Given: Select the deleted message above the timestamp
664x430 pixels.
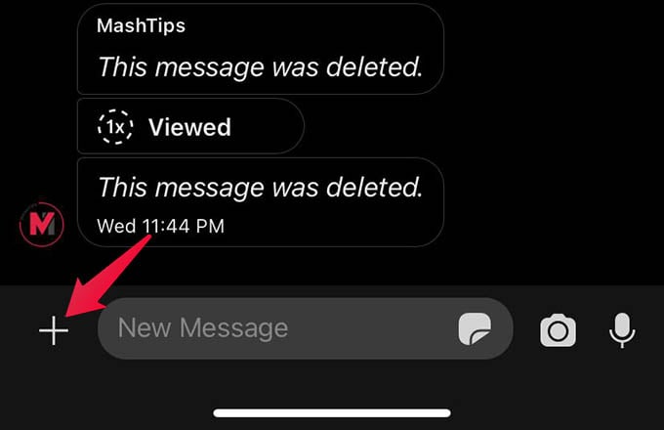Looking at the screenshot, I should pos(260,188).
